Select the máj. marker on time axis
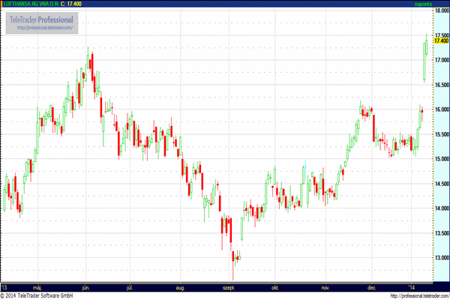Screen dimensions: 450x300 tap(37, 288)
